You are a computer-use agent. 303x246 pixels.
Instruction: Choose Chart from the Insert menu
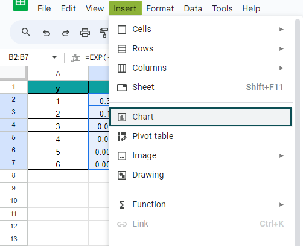tap(201, 117)
